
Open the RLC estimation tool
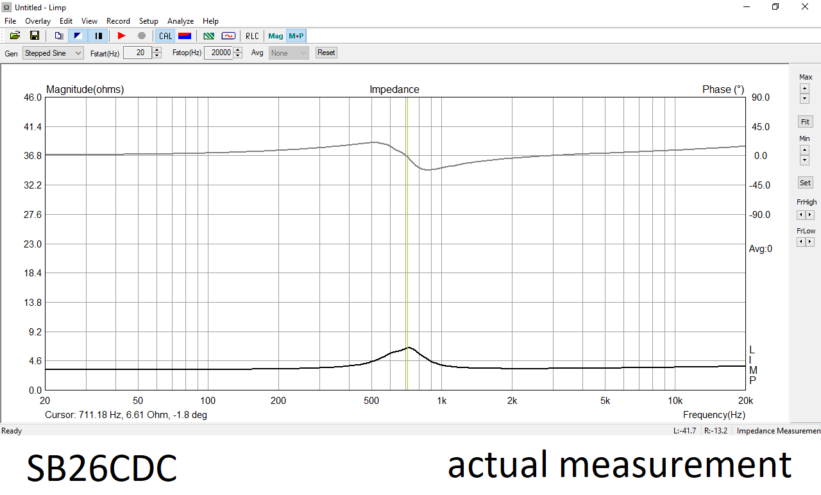(x=253, y=36)
